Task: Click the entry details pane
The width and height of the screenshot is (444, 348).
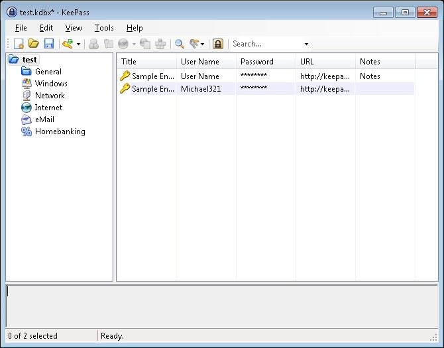Action: click(222, 306)
